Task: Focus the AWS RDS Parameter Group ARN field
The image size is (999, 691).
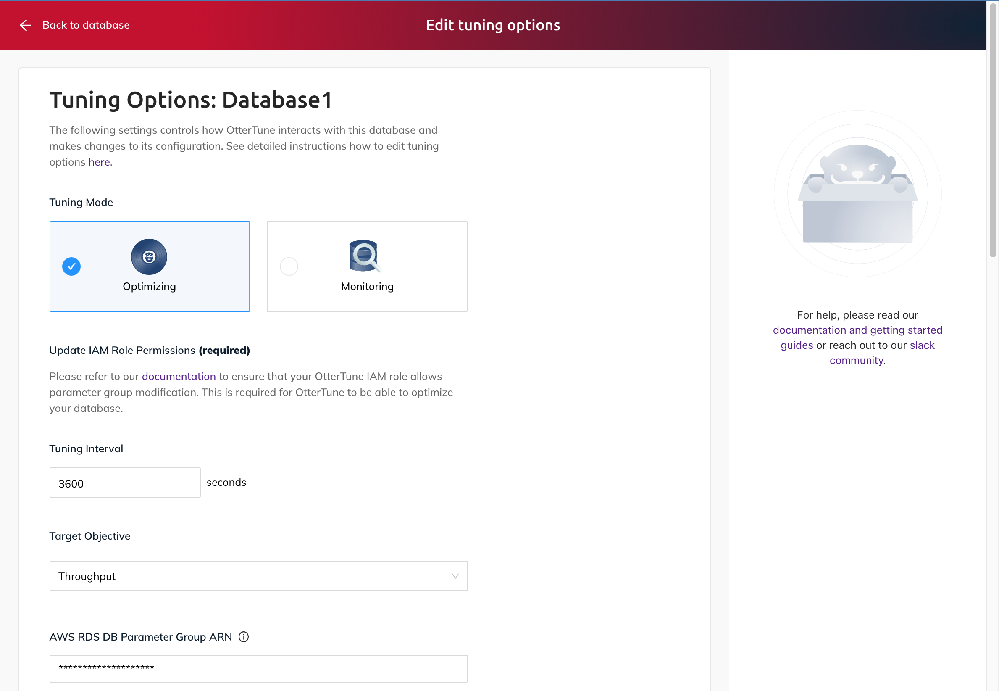Action: 259,668
